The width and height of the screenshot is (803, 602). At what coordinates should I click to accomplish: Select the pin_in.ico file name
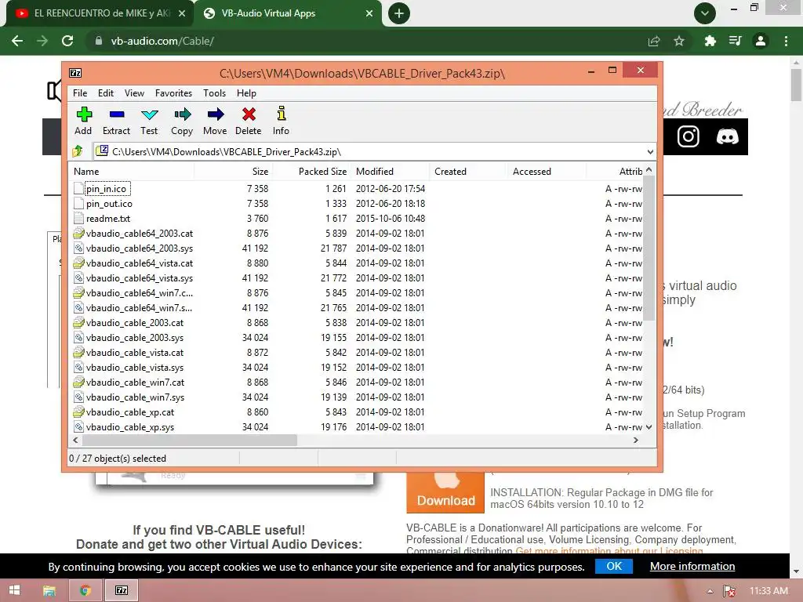pos(106,189)
